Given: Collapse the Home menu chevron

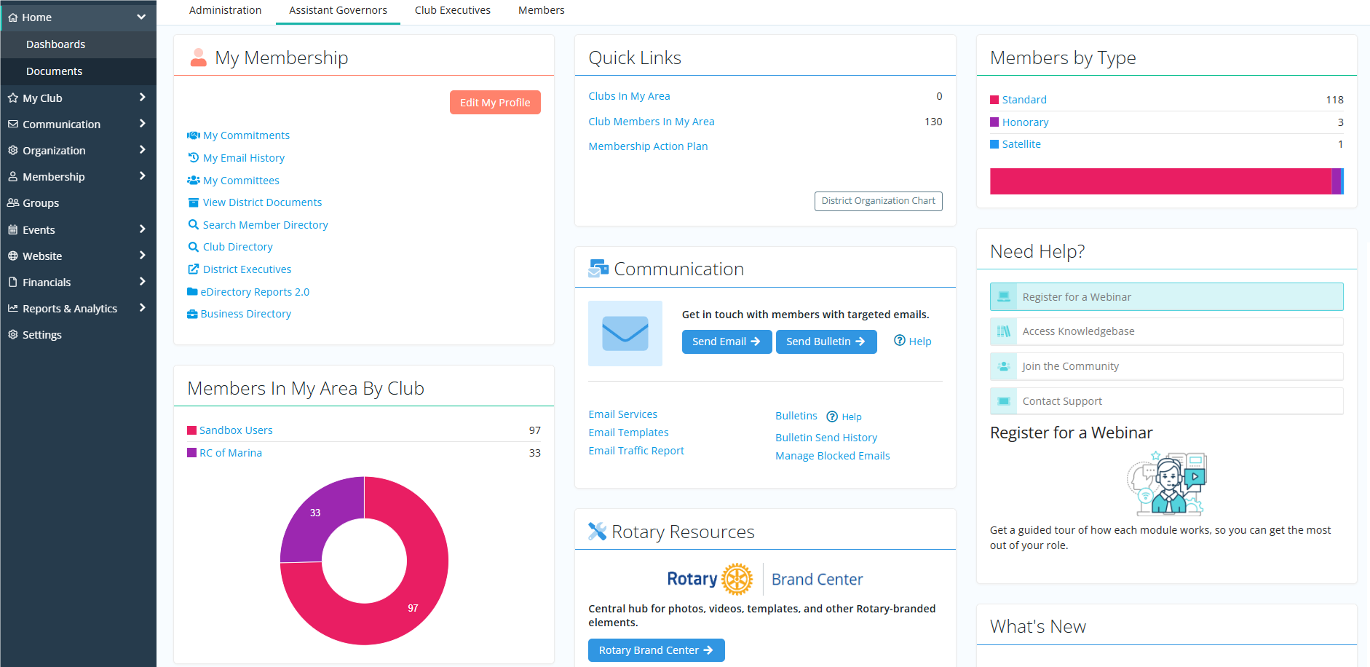Looking at the screenshot, I should click(x=141, y=17).
